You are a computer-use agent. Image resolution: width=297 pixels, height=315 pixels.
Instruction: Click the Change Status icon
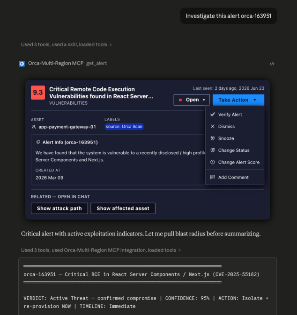click(x=212, y=150)
